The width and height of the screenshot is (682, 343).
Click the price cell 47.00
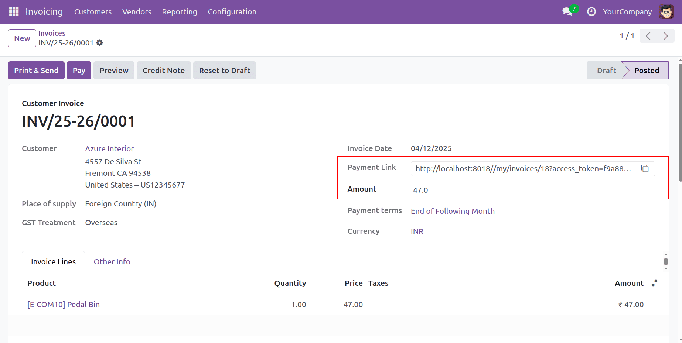click(353, 305)
